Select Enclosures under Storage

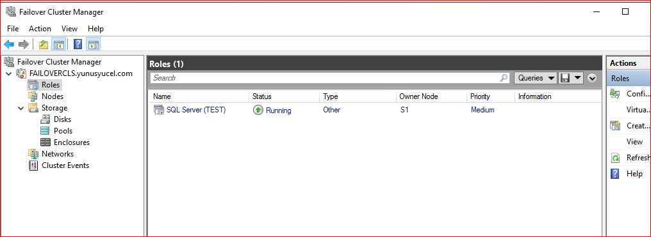[71, 142]
